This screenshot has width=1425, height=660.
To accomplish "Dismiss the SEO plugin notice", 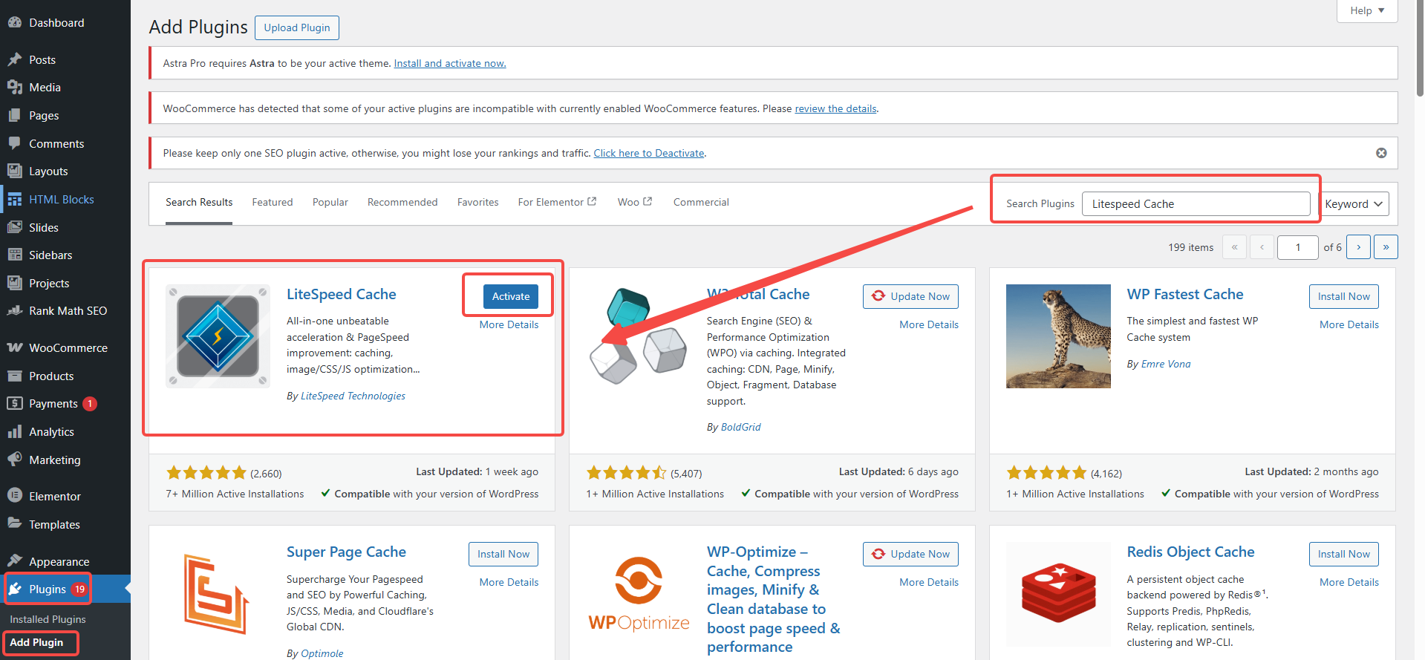I will 1381,153.
